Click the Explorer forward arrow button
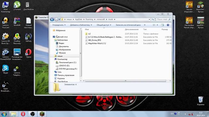Image resolution: width=209 pixels, height=117 pixels. [x=56, y=19]
